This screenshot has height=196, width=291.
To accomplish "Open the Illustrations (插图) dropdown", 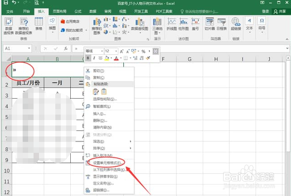I will point(52,25).
